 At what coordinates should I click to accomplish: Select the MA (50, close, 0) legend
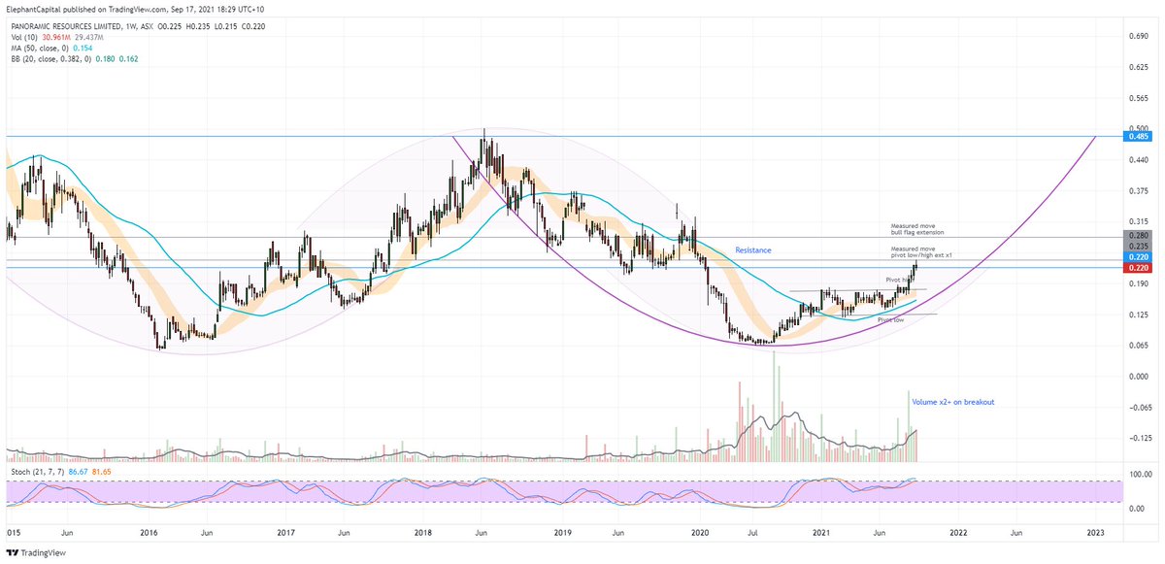pyautogui.click(x=39, y=50)
